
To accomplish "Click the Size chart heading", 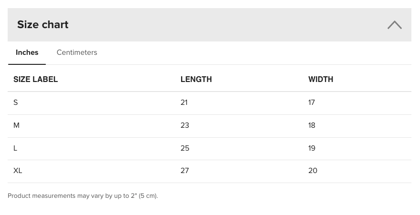I will [43, 25].
